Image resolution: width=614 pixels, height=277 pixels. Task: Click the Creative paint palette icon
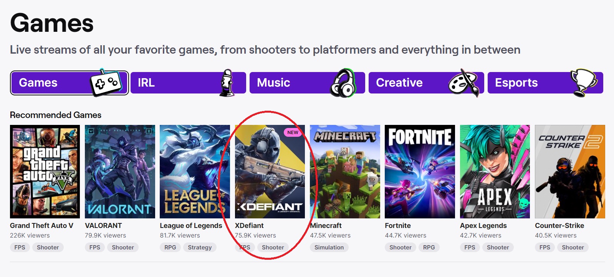464,82
